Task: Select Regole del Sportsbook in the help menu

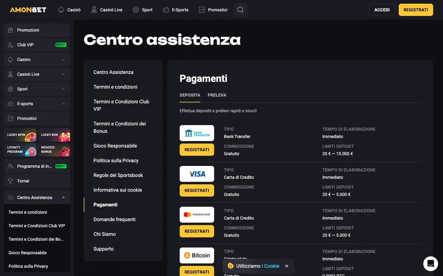Action: pos(118,175)
